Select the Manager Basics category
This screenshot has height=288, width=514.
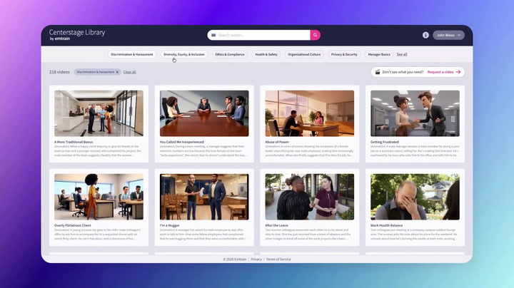click(x=379, y=54)
